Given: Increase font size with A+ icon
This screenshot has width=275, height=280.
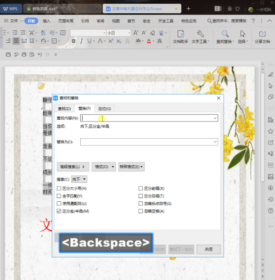Looking at the screenshot, I should (x=135, y=33).
